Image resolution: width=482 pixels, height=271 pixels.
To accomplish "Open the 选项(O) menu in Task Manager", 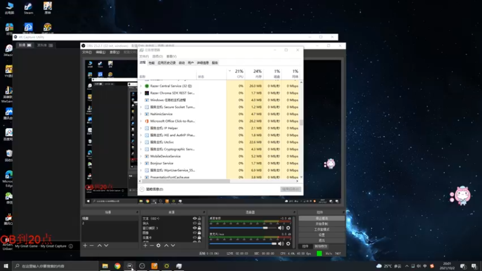I will click(157, 57).
